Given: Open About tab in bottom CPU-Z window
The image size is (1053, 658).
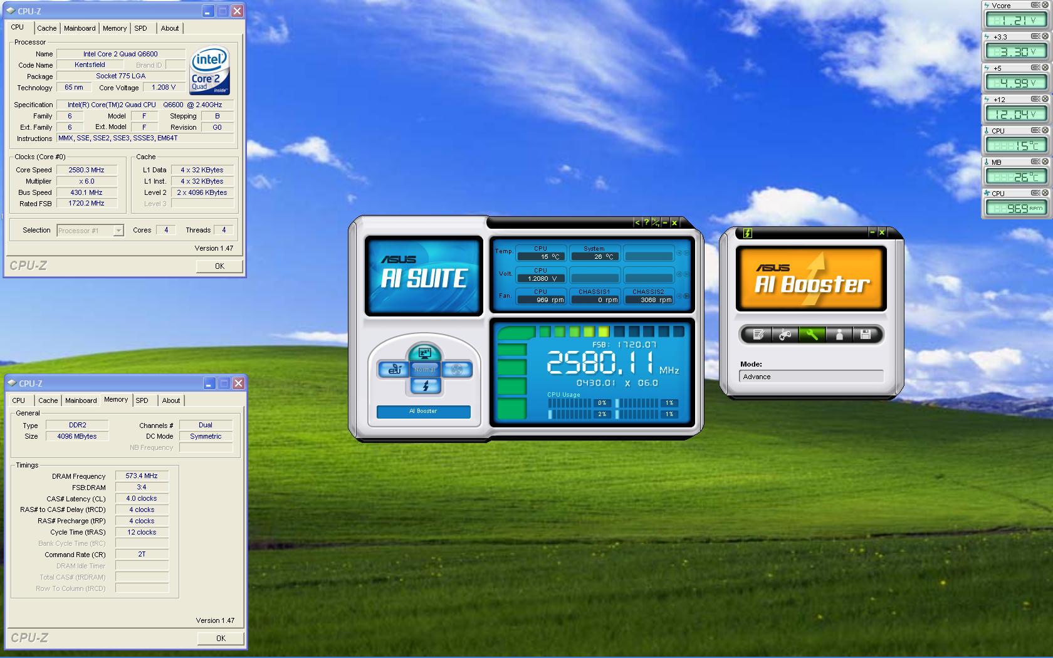Looking at the screenshot, I should point(171,400).
